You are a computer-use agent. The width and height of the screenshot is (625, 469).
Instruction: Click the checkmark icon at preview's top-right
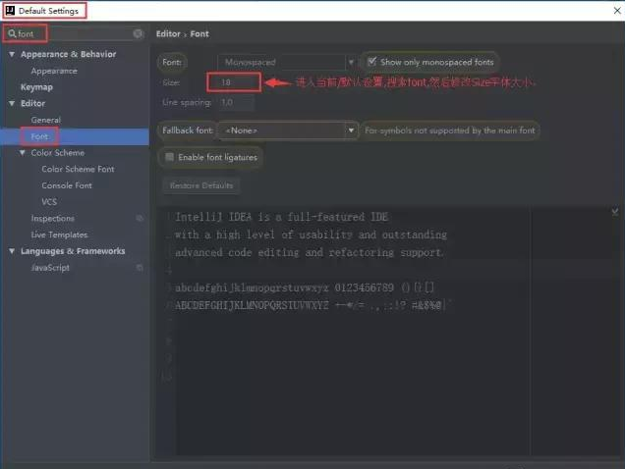[615, 211]
